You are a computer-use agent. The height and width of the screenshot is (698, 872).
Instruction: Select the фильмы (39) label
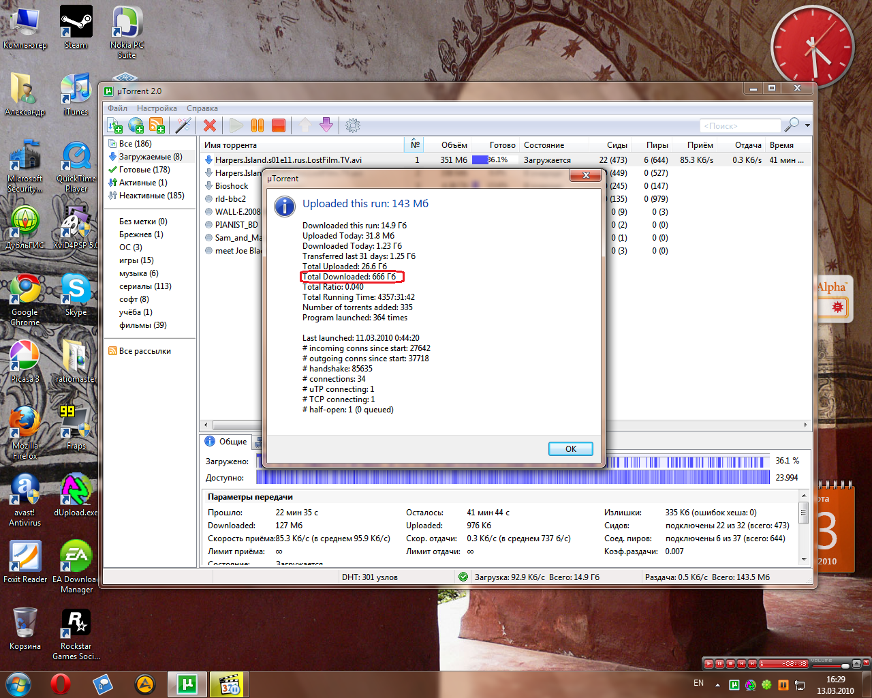(x=142, y=325)
